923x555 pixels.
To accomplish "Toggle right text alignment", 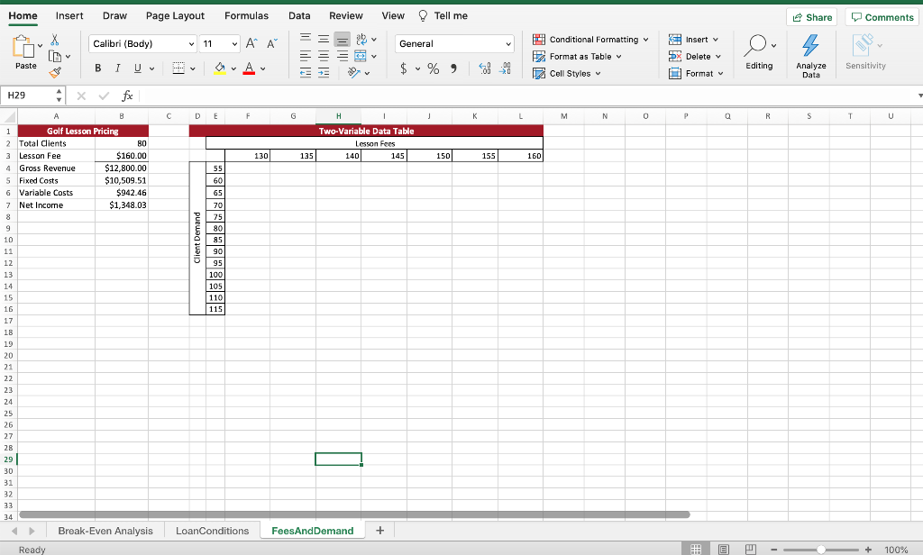I will (342, 56).
